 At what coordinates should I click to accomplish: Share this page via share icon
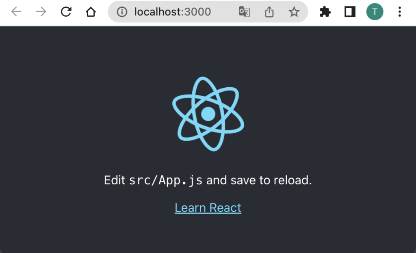pos(269,12)
